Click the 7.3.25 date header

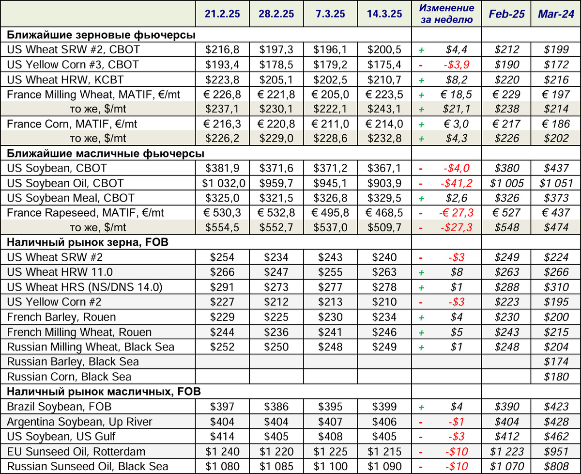pos(330,14)
